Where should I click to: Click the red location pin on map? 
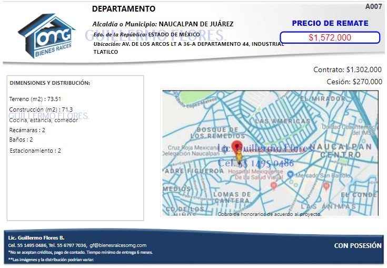(x=237, y=147)
